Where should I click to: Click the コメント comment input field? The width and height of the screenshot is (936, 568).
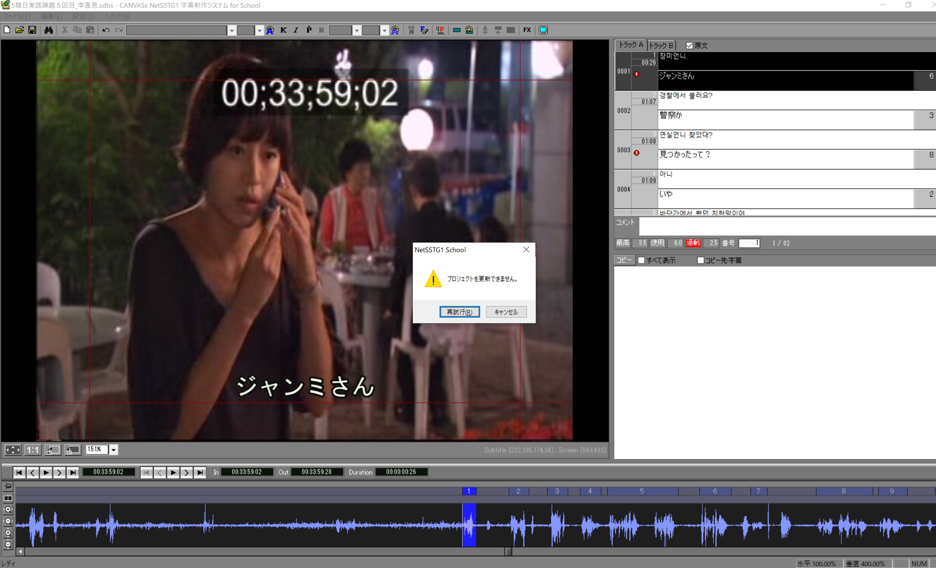pyautogui.click(x=787, y=227)
